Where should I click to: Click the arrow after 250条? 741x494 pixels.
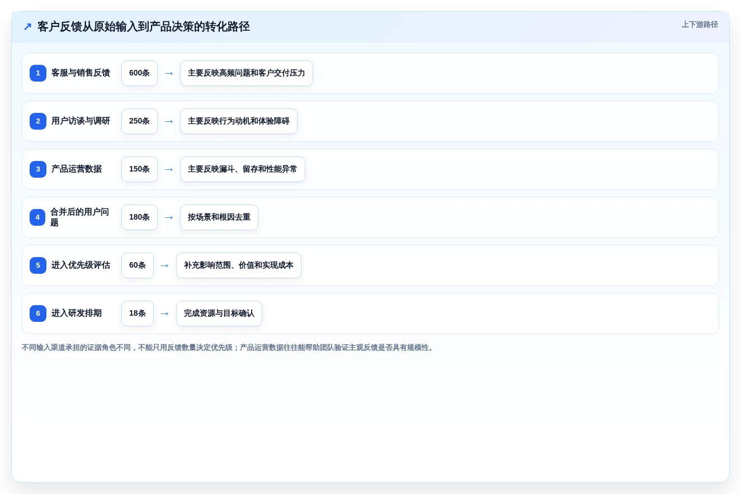[x=169, y=121]
